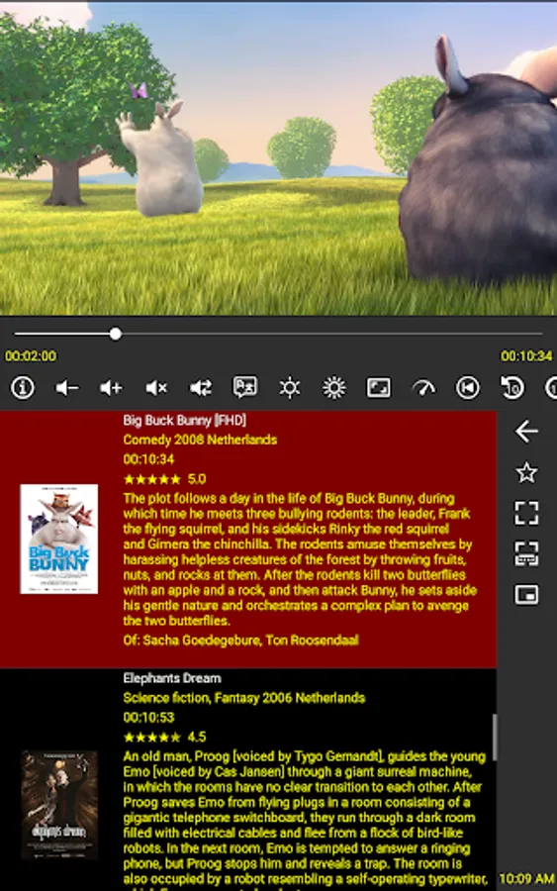Image resolution: width=557 pixels, height=891 pixels.
Task: Select the Elephants Dream title
Action: (172, 678)
